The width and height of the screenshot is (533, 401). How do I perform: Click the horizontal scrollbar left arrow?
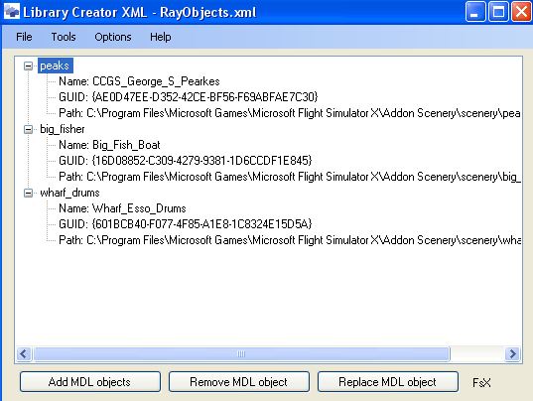pyautogui.click(x=24, y=354)
